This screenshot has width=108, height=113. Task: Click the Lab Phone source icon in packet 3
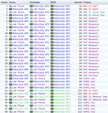pos(10,12)
